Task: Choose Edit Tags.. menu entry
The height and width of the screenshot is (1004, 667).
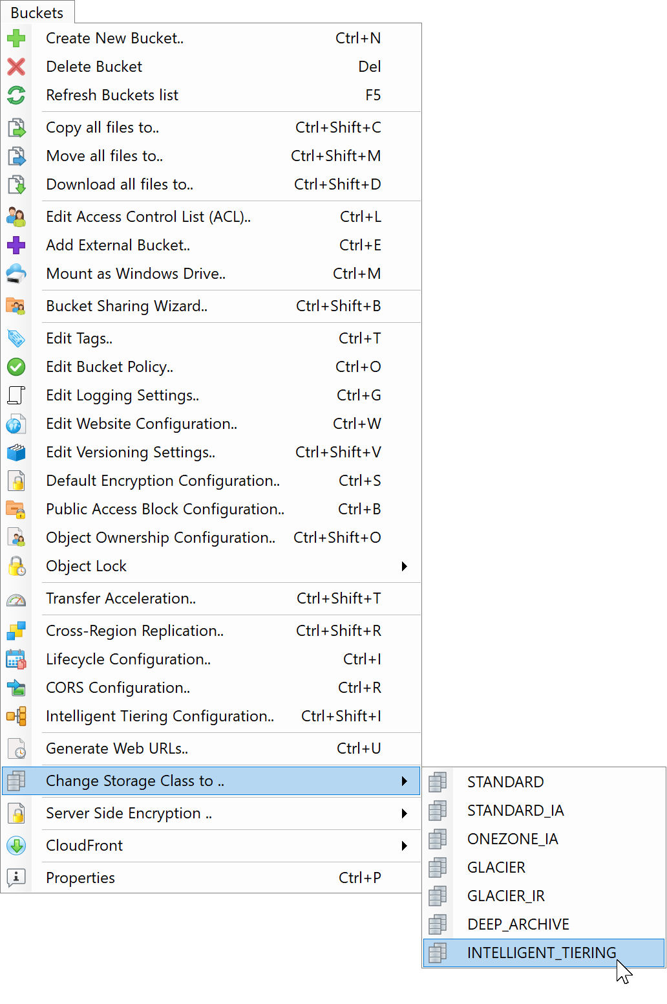Action: (x=211, y=338)
